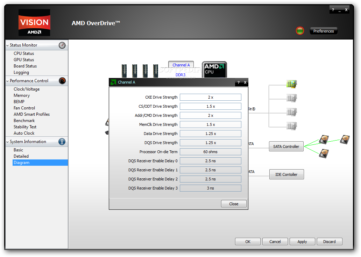
Task: Click the CKE Drive Strength value field
Action: coord(211,97)
